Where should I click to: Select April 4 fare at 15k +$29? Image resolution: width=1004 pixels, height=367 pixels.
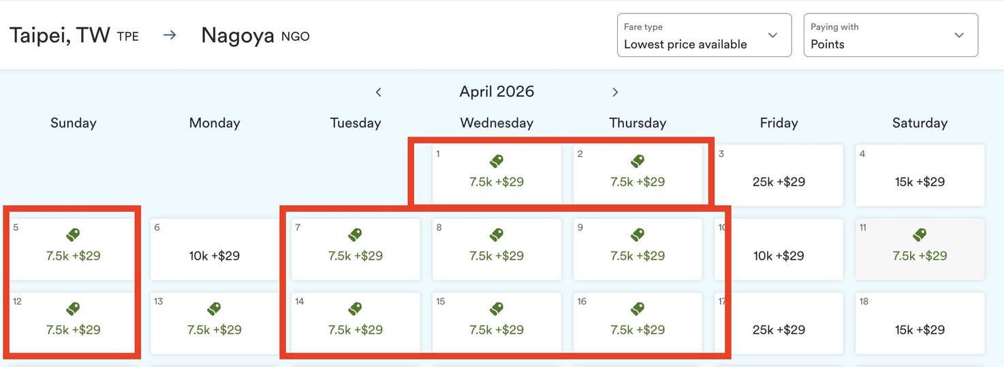point(920,181)
